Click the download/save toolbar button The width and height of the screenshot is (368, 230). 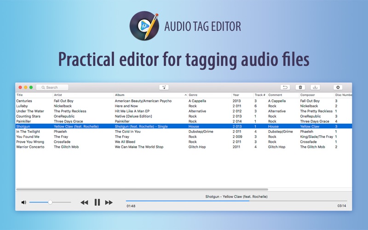click(x=315, y=87)
